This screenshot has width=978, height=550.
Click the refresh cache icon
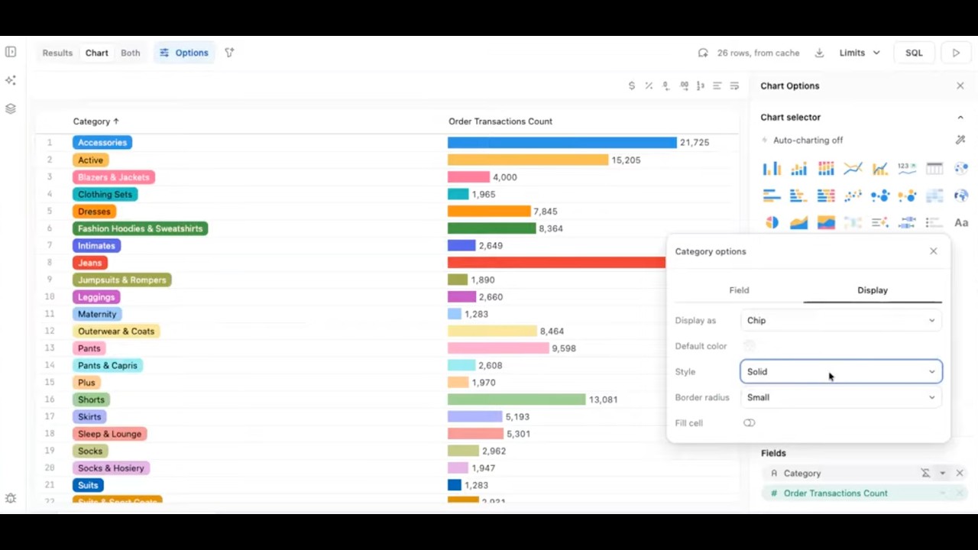coord(703,53)
